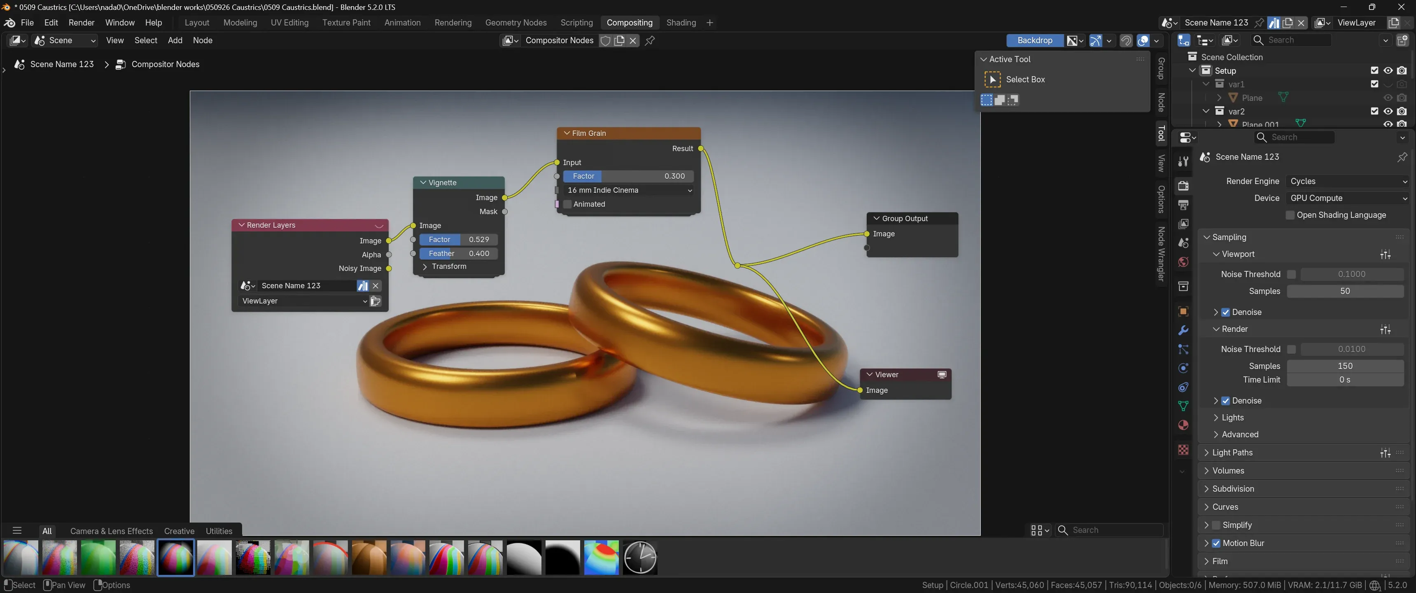Check Animated in Film Grain node
This screenshot has height=593, width=1416.
(x=567, y=204)
